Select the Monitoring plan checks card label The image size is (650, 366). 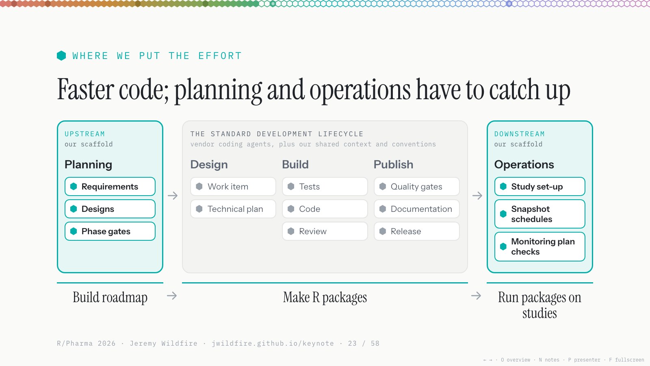(x=543, y=246)
